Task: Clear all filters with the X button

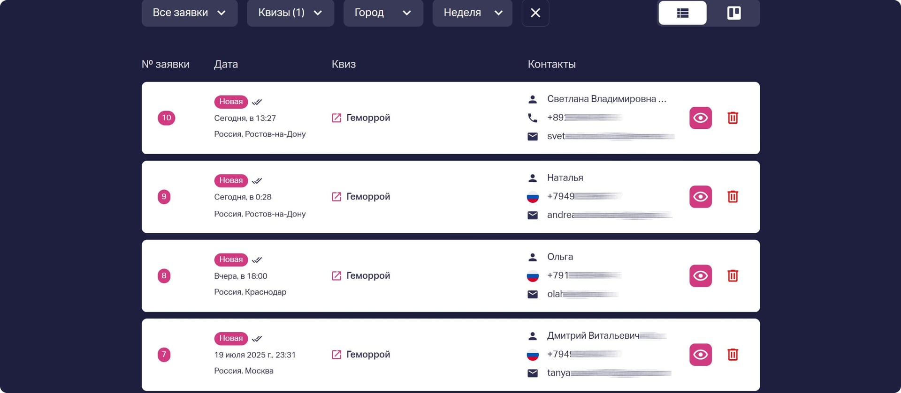Action: (x=535, y=13)
